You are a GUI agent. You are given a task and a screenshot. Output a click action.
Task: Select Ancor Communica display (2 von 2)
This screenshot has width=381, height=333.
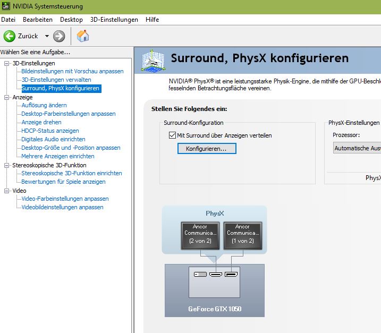[200, 235]
